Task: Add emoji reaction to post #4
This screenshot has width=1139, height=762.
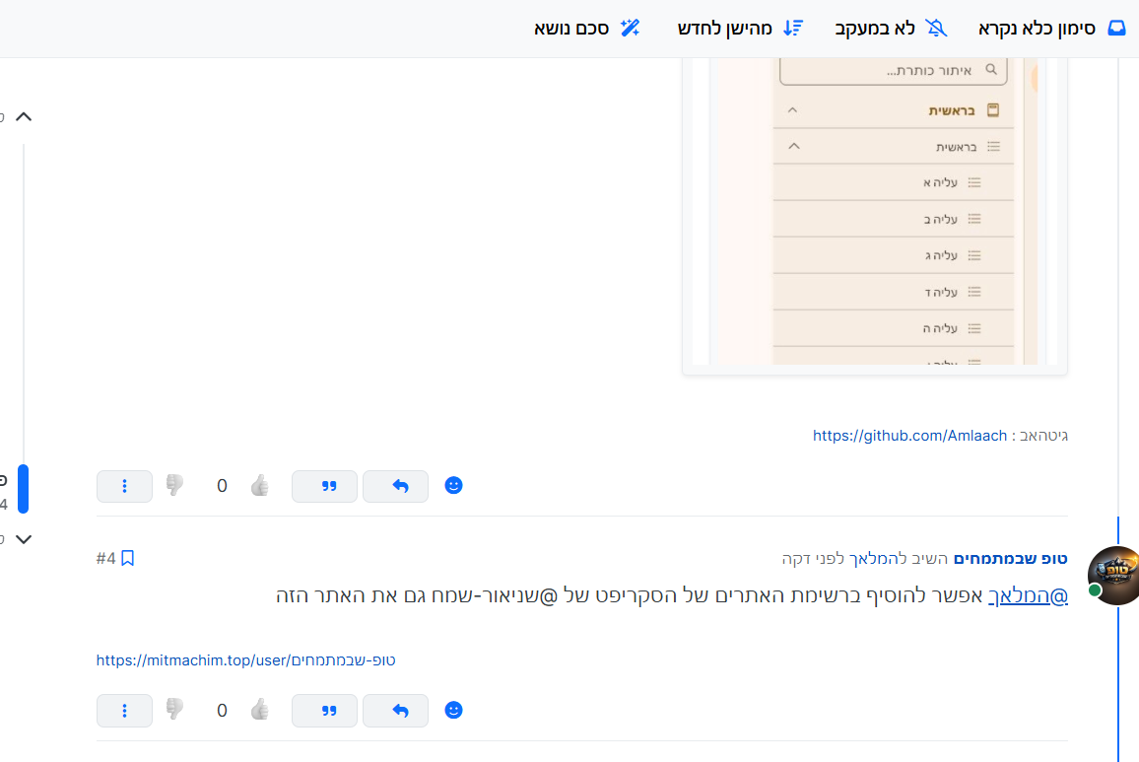Action: click(453, 711)
